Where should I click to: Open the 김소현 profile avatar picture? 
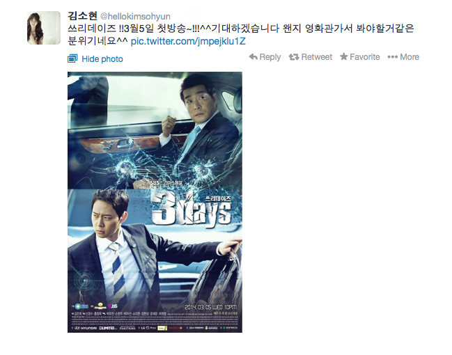44,28
